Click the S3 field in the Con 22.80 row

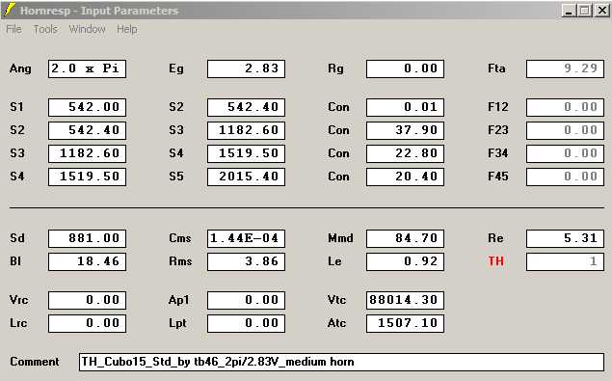87,153
